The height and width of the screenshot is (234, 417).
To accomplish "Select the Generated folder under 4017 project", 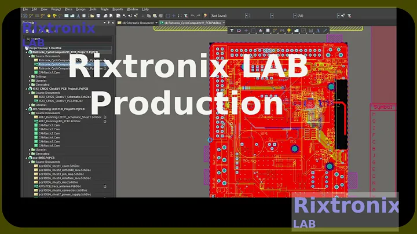I will click(x=42, y=153).
